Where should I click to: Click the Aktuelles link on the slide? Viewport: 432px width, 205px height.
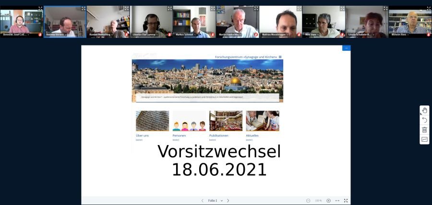pyautogui.click(x=252, y=136)
